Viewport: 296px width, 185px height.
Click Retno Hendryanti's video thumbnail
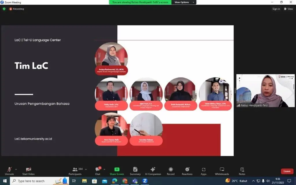265,91
